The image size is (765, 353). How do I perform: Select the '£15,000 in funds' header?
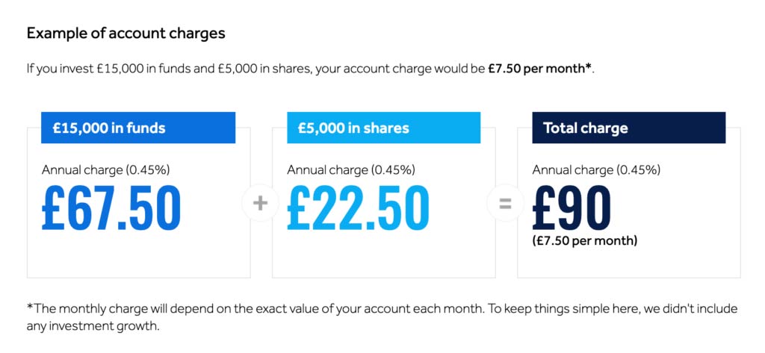(138, 128)
